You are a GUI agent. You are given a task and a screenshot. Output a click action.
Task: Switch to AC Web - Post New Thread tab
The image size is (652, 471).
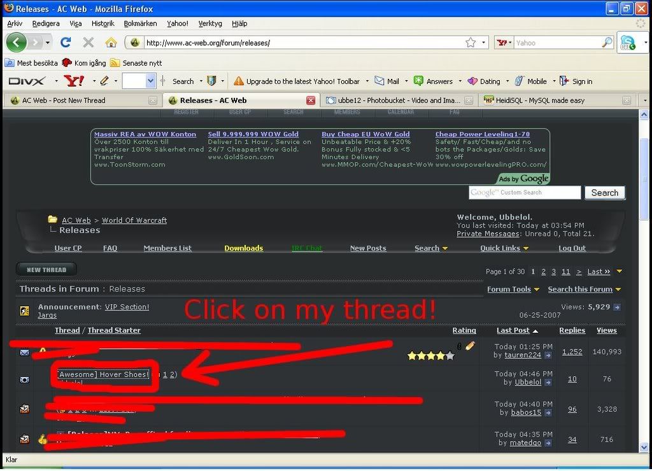[x=83, y=100]
